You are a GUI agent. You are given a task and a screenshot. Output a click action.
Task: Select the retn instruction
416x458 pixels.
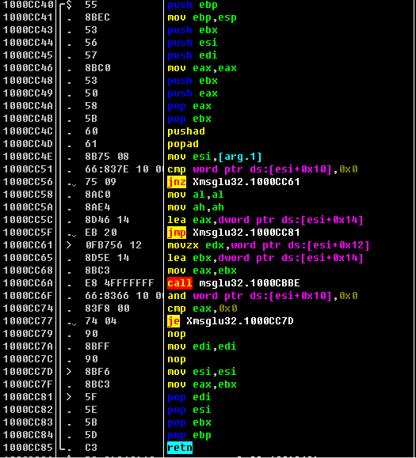click(x=180, y=448)
